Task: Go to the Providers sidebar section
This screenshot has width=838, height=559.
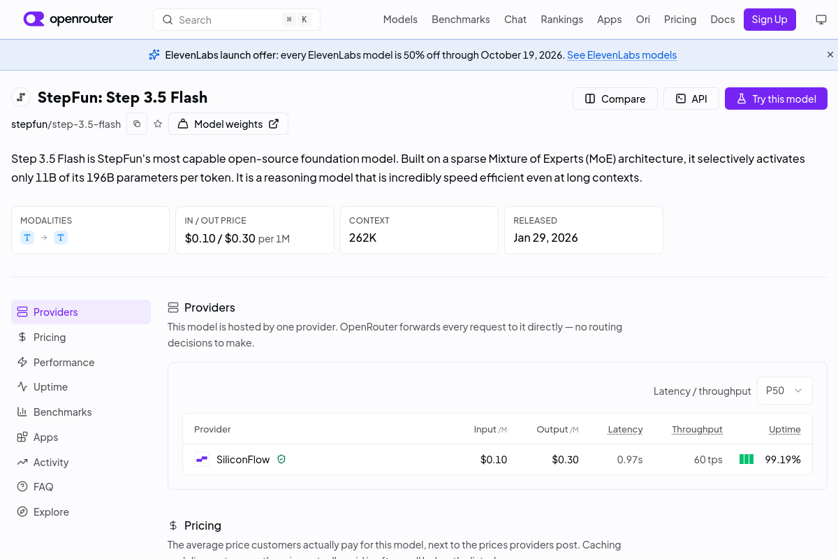Action: (x=81, y=312)
